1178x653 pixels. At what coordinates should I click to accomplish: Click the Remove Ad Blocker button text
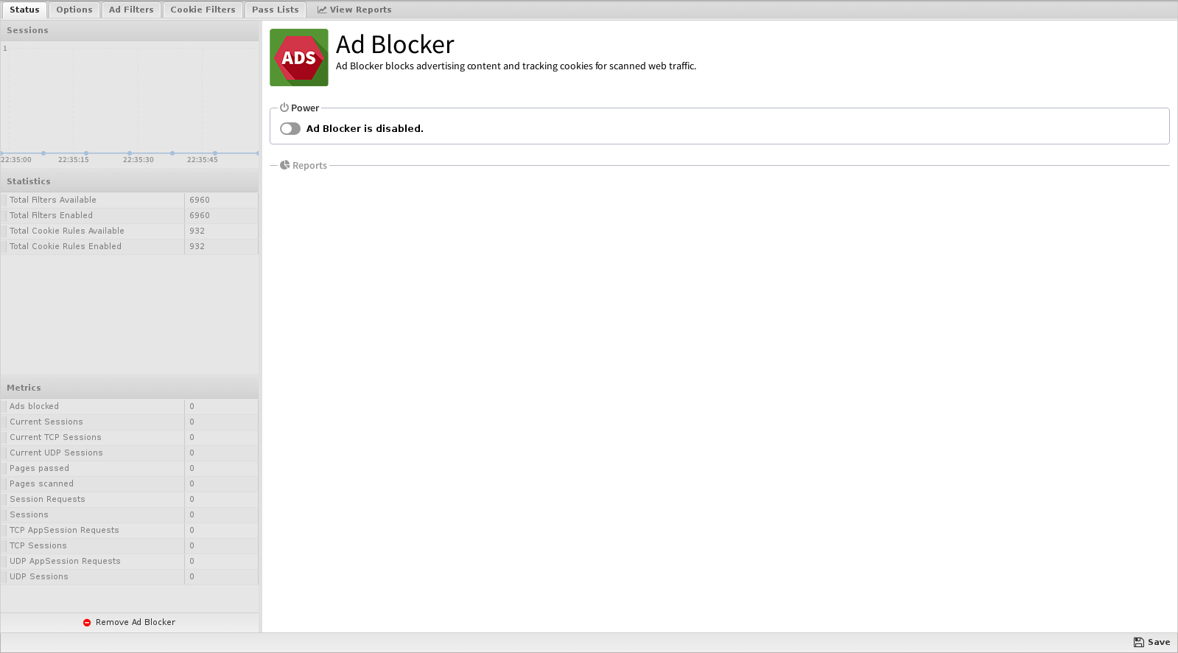pyautogui.click(x=136, y=623)
